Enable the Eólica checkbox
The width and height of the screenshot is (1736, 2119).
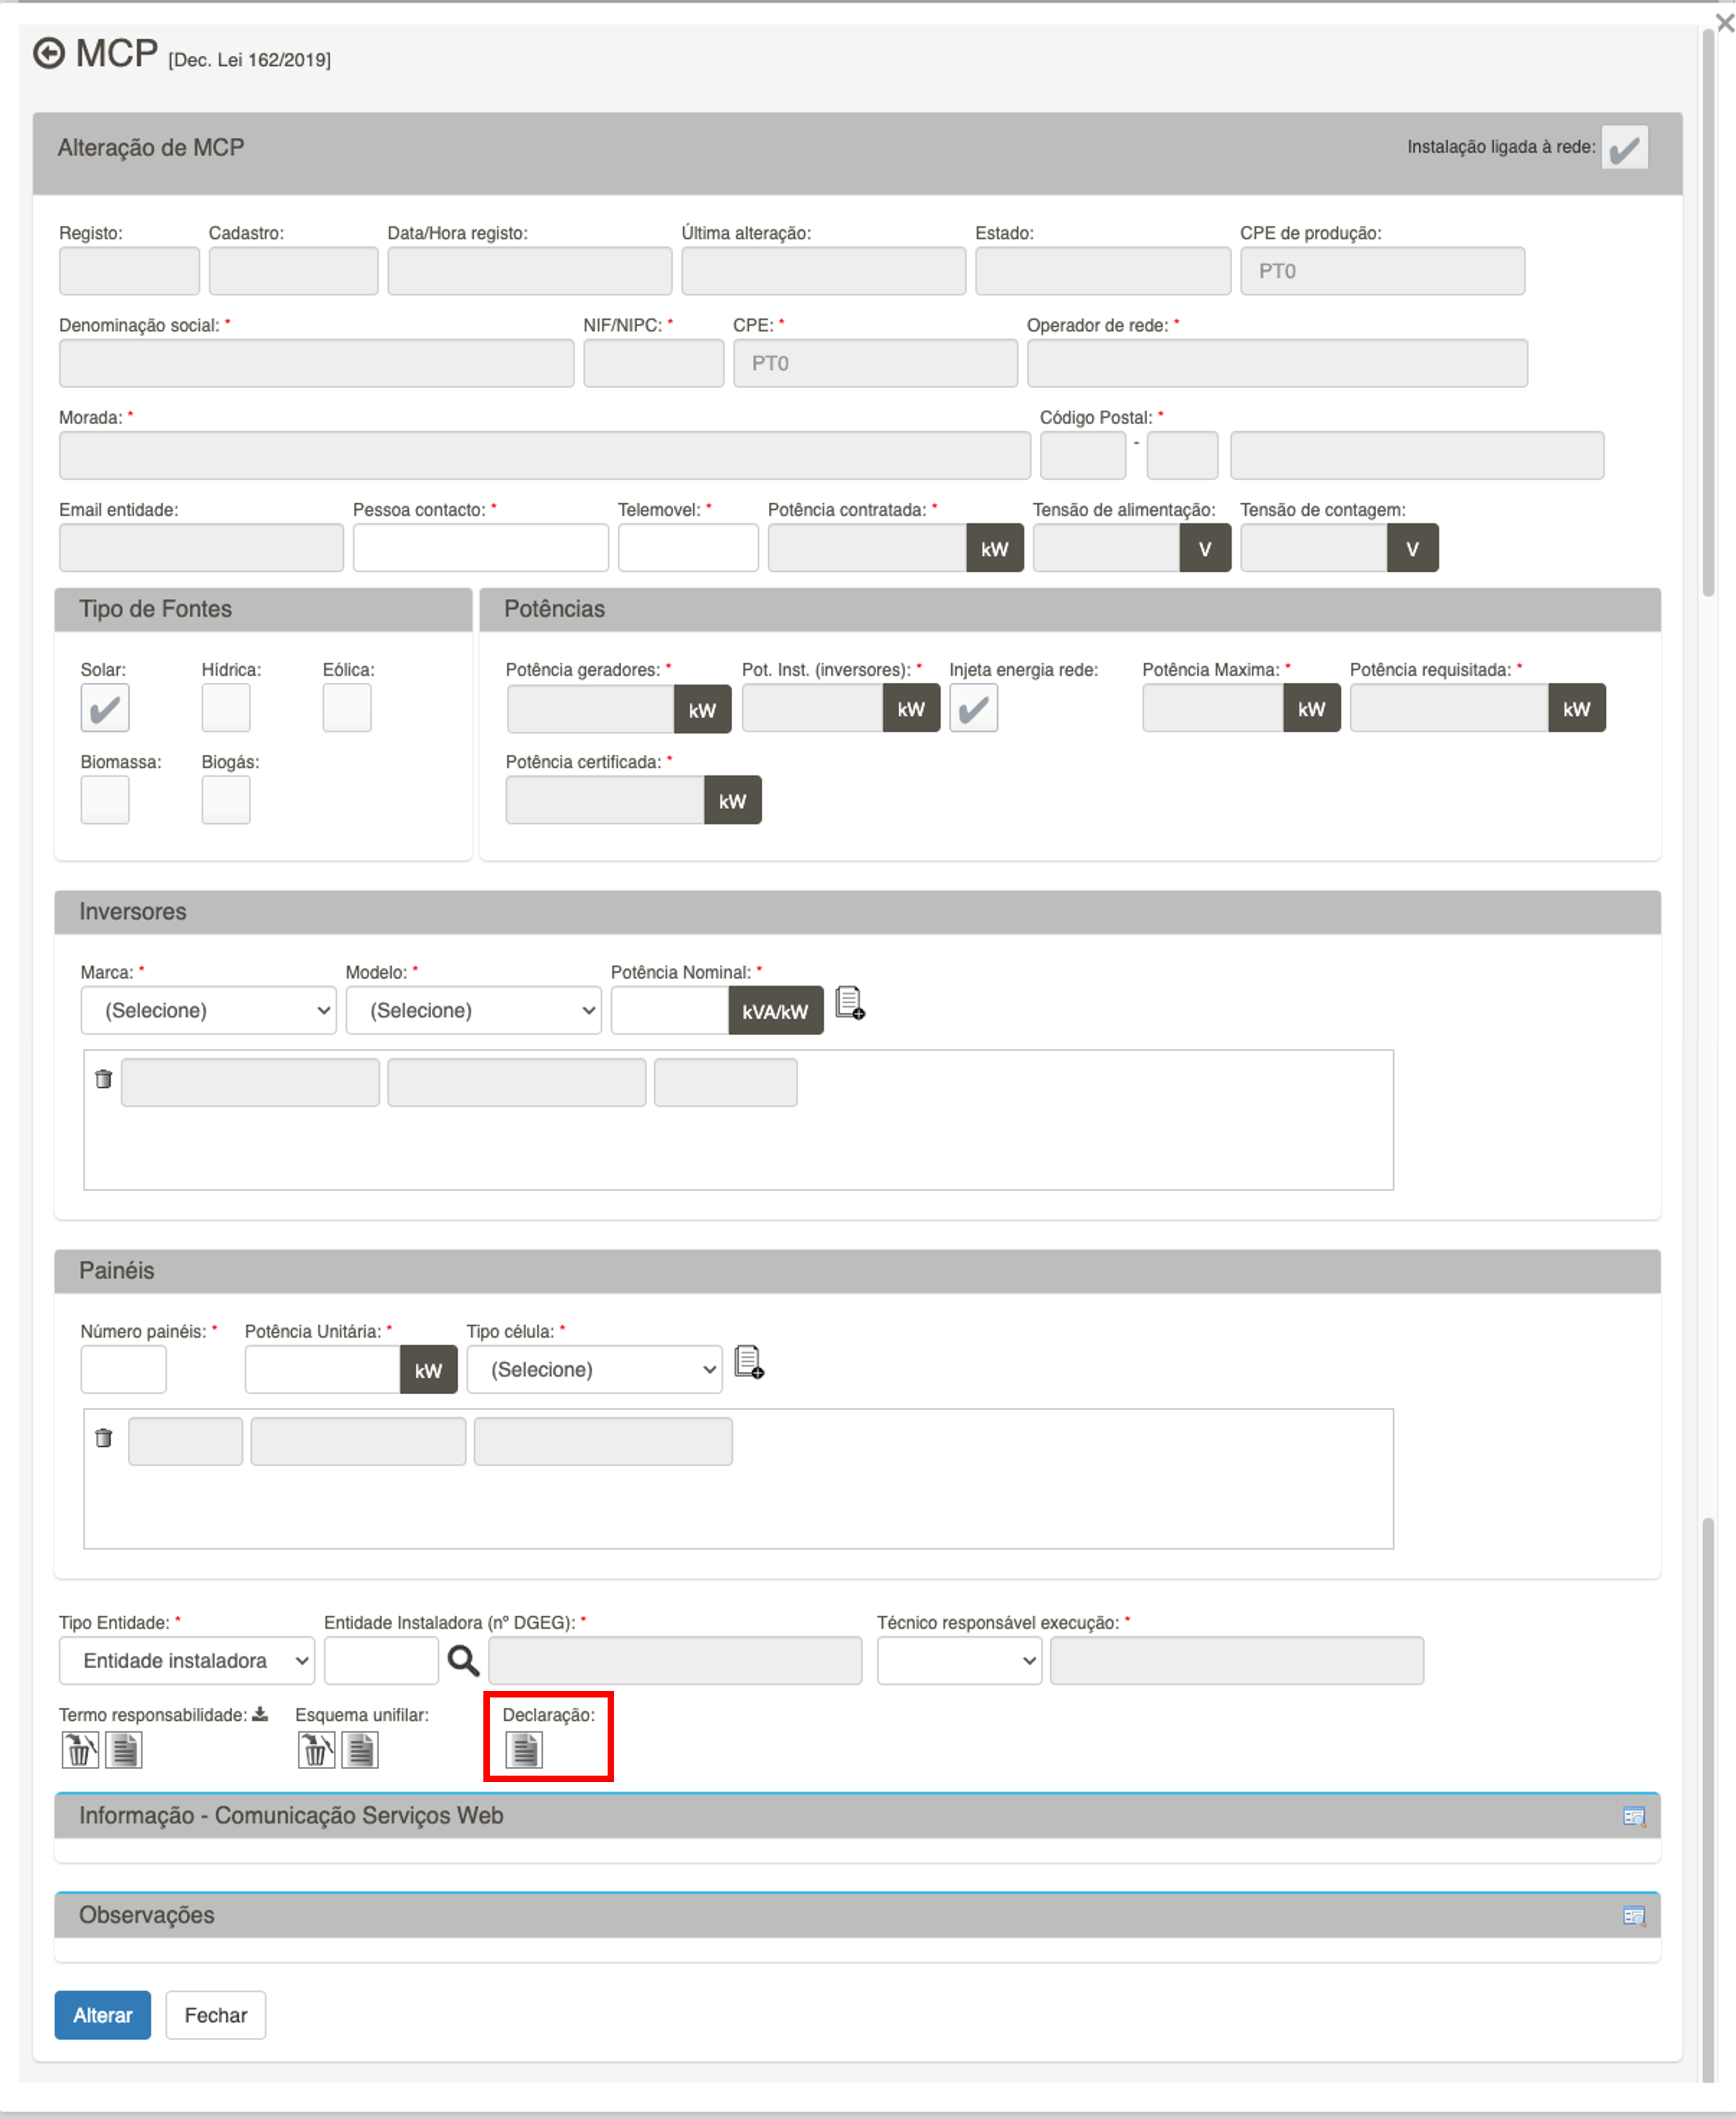[x=346, y=708]
